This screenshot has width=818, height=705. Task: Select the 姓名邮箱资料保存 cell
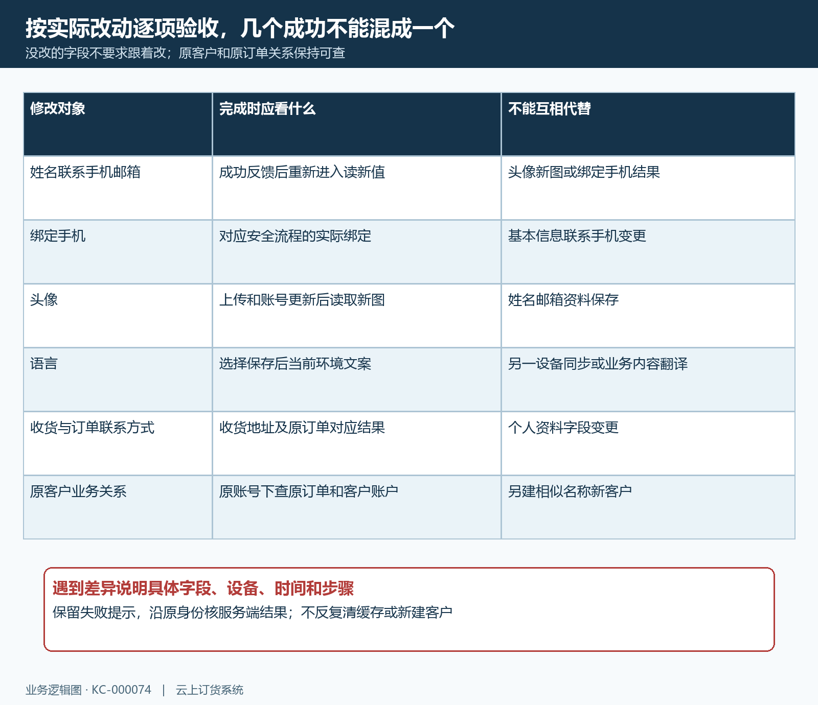(x=648, y=316)
